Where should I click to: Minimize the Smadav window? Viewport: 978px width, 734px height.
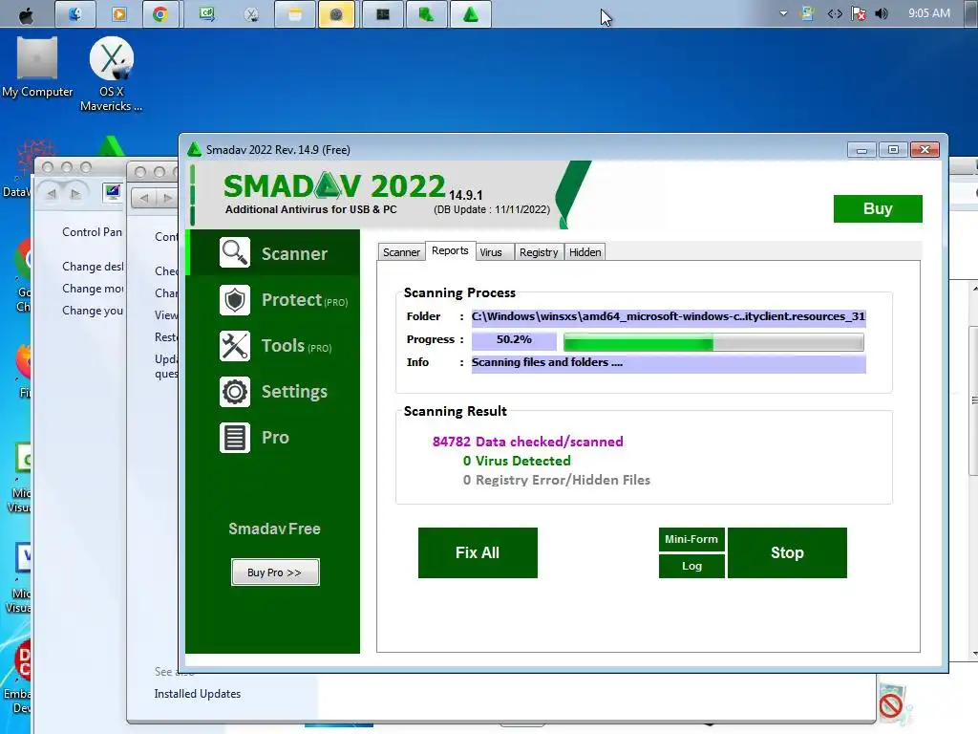click(x=861, y=150)
